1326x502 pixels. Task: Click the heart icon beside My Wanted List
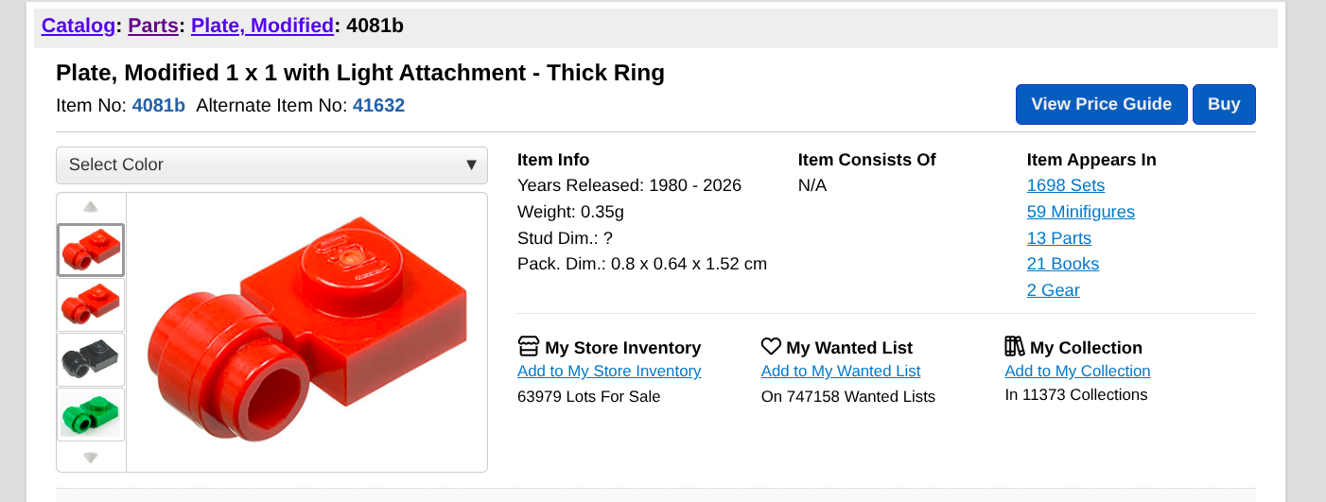[x=771, y=347]
